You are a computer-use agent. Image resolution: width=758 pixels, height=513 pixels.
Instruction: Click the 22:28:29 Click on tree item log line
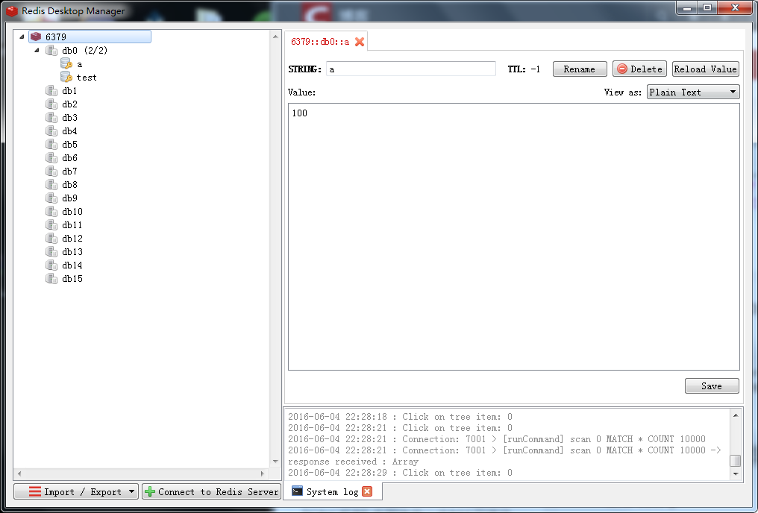[401, 473]
